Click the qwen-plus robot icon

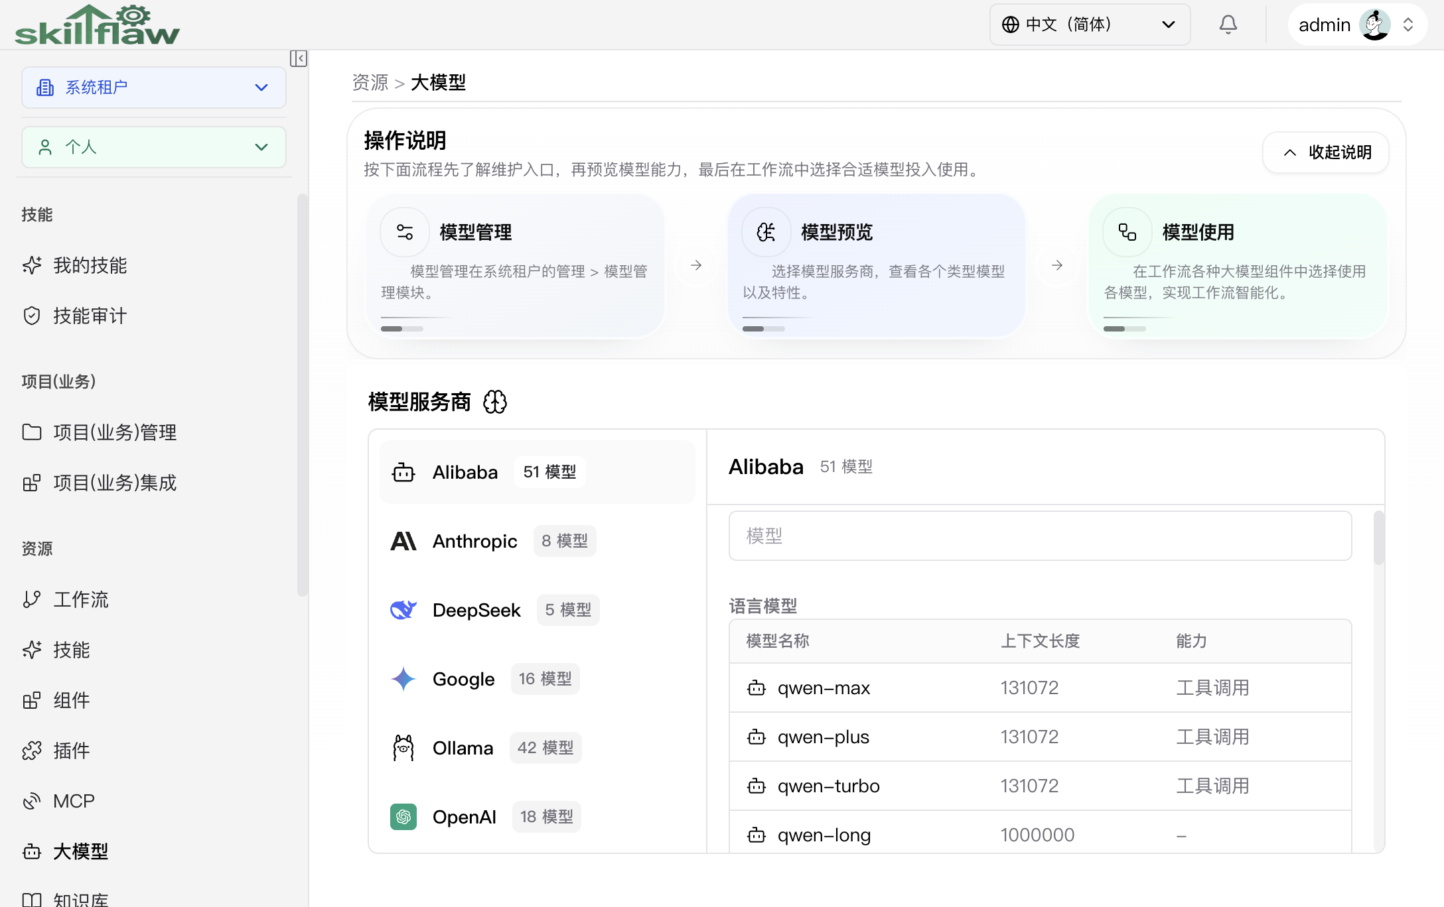pyautogui.click(x=757, y=737)
